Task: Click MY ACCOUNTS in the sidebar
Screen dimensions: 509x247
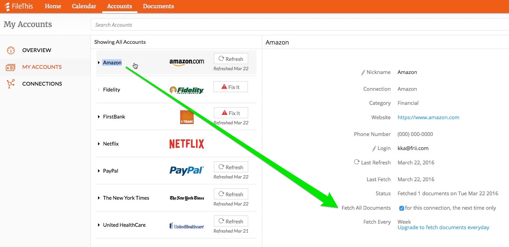Action: point(42,67)
